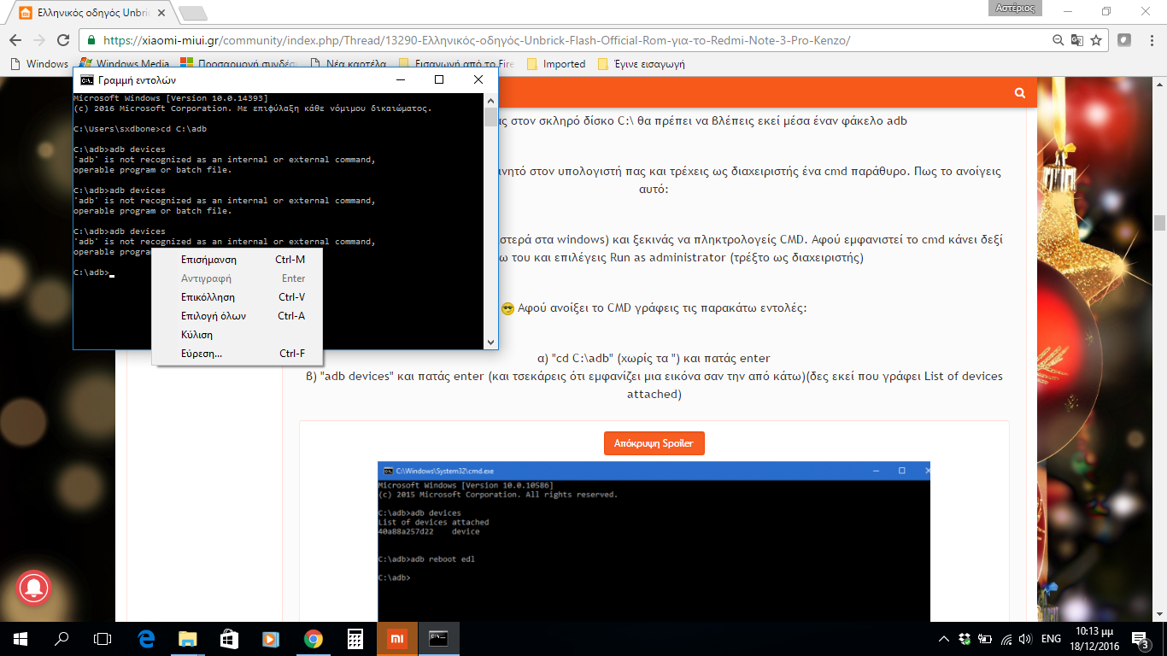Click Εύρεση... in the context menu

tap(202, 354)
